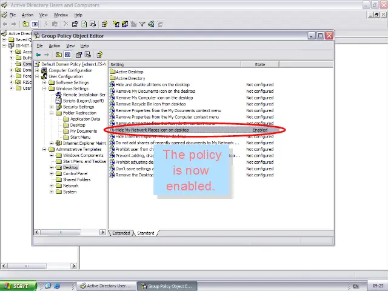Expand Software Settings node
This screenshot has height=291, width=388.
[x=44, y=82]
